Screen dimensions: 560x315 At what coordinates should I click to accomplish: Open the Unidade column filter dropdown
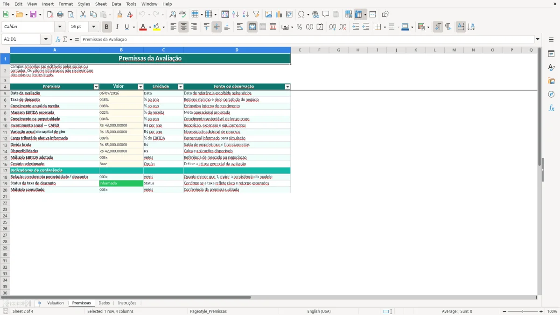point(181,87)
